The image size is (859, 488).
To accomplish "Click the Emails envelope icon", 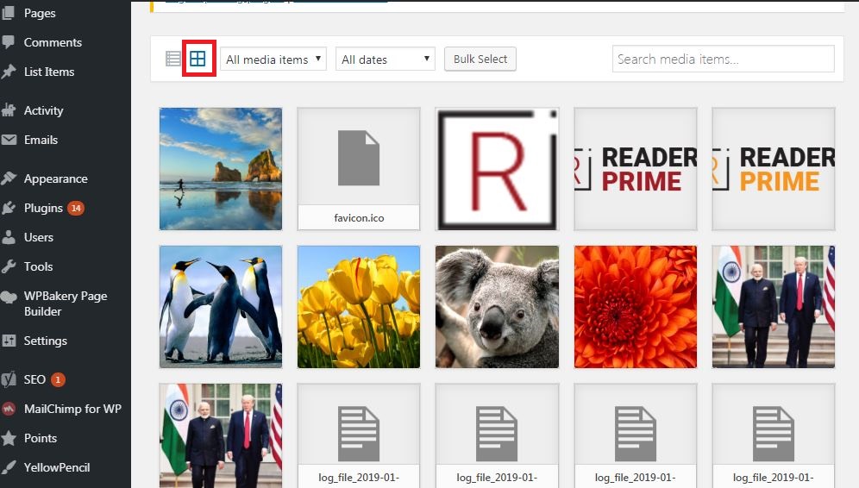I will coord(9,140).
